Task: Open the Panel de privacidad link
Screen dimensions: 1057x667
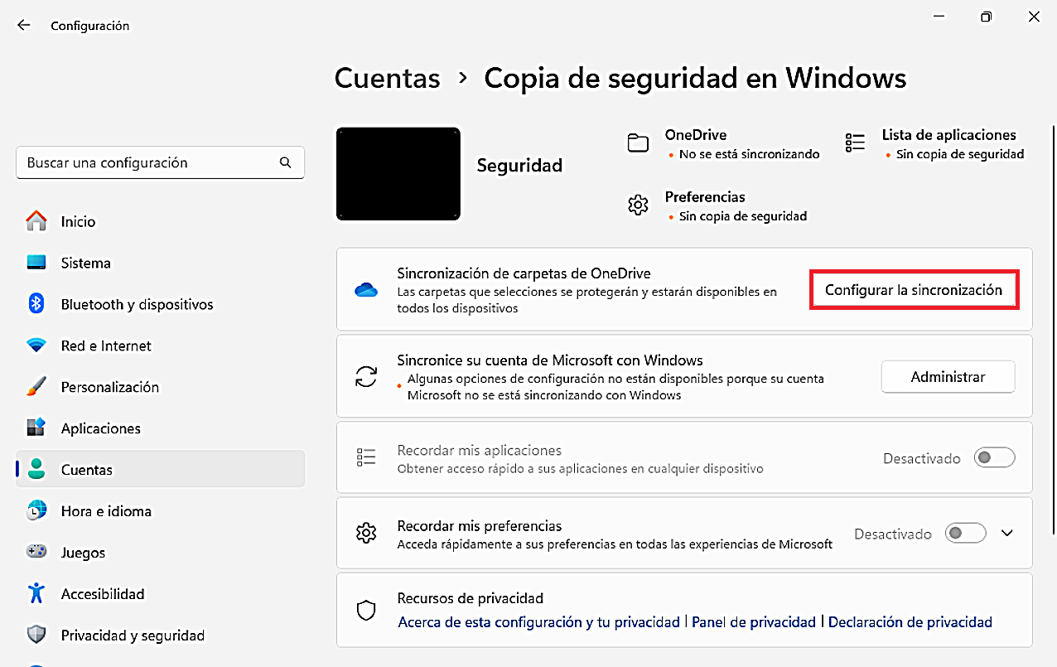Action: point(753,621)
